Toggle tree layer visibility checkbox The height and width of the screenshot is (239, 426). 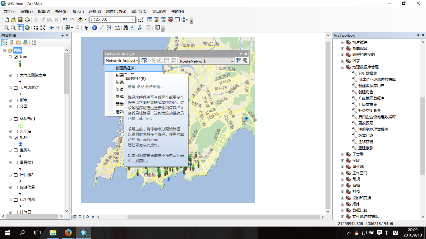pos(16,57)
